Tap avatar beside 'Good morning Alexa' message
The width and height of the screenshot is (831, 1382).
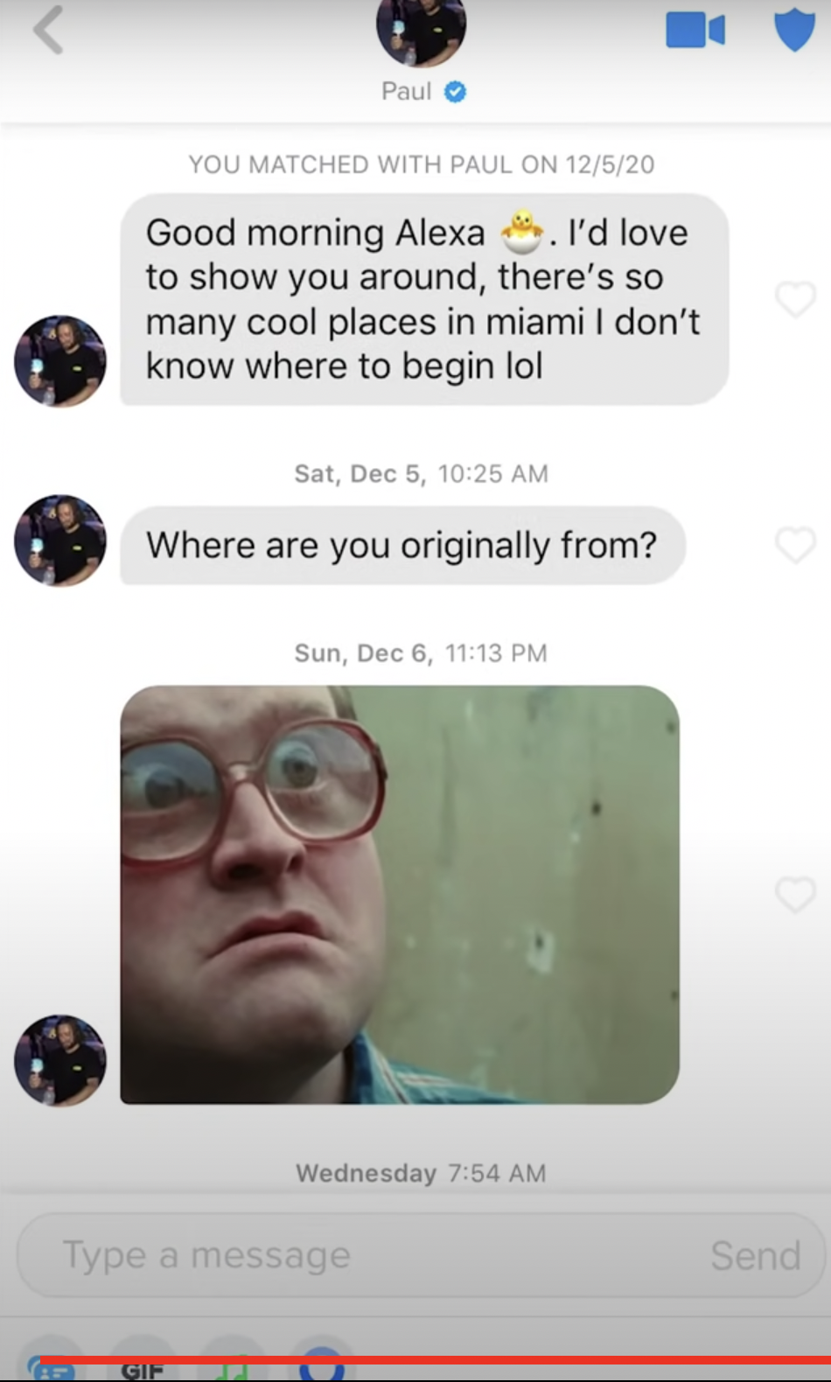(x=60, y=360)
